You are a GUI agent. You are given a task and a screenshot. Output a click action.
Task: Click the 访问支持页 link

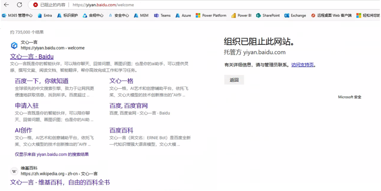[302, 65]
